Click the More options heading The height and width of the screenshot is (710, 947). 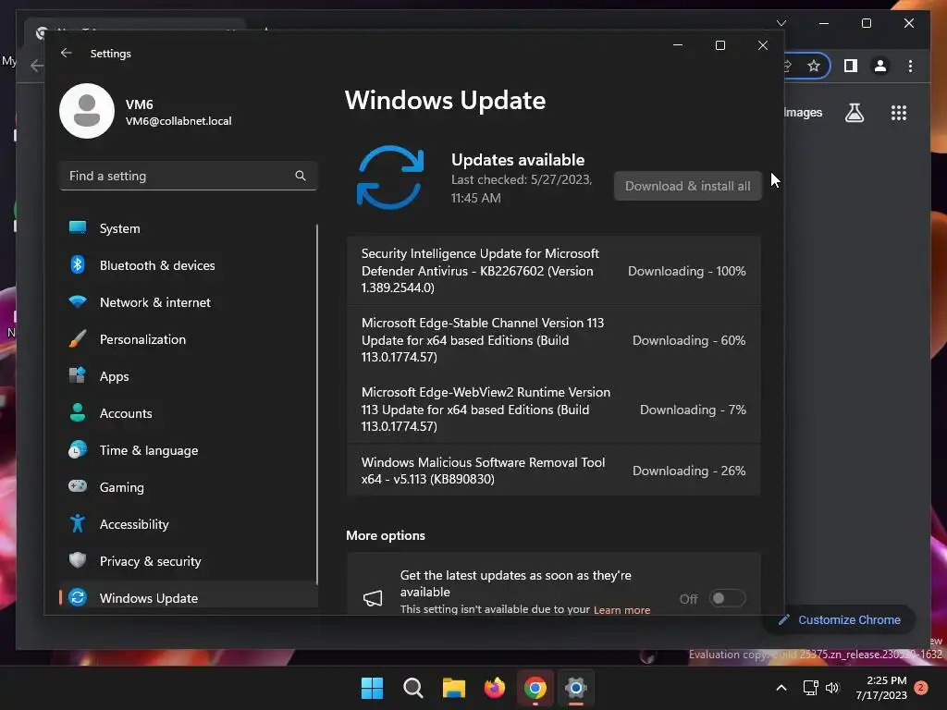click(386, 535)
